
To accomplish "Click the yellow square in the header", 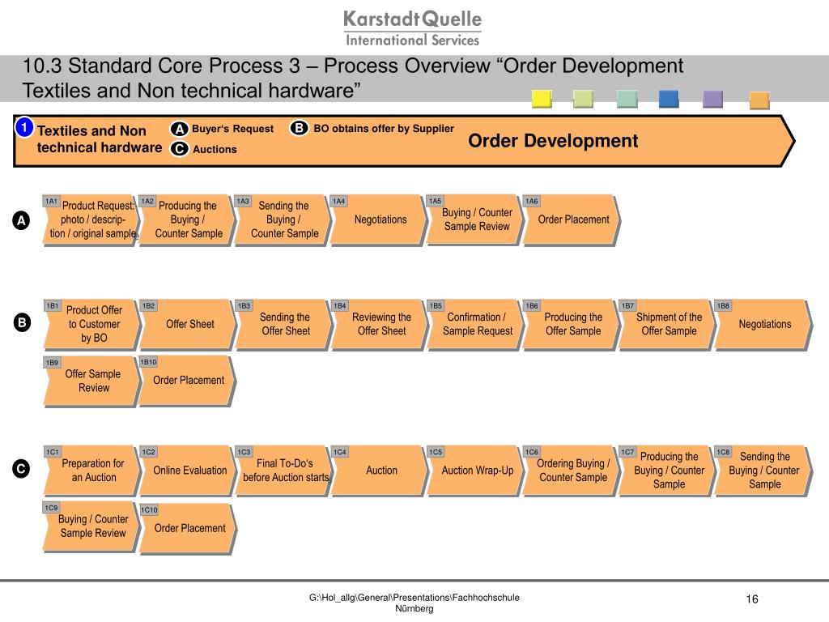I will tap(542, 99).
